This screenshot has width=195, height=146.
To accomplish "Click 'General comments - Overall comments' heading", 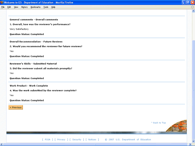I will coord(34,19).
